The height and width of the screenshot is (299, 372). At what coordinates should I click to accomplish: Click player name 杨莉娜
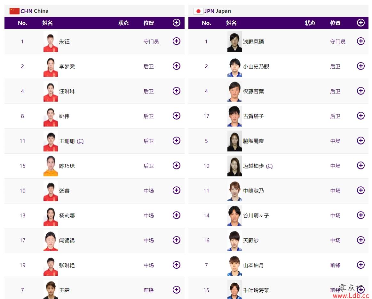[x=67, y=216]
